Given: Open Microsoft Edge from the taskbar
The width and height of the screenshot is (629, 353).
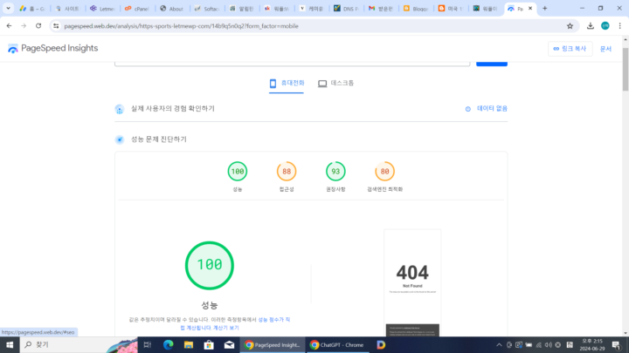Looking at the screenshot, I should [169, 344].
